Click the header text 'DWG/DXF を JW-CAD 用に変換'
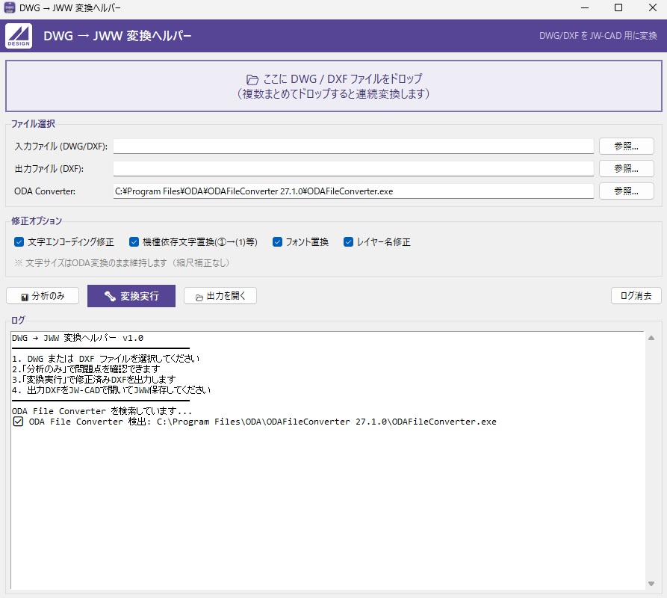 point(598,36)
